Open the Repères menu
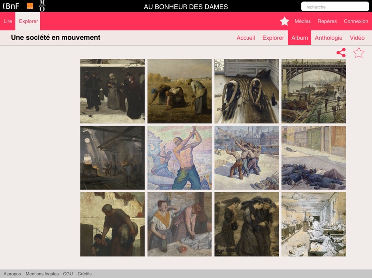 pos(327,21)
